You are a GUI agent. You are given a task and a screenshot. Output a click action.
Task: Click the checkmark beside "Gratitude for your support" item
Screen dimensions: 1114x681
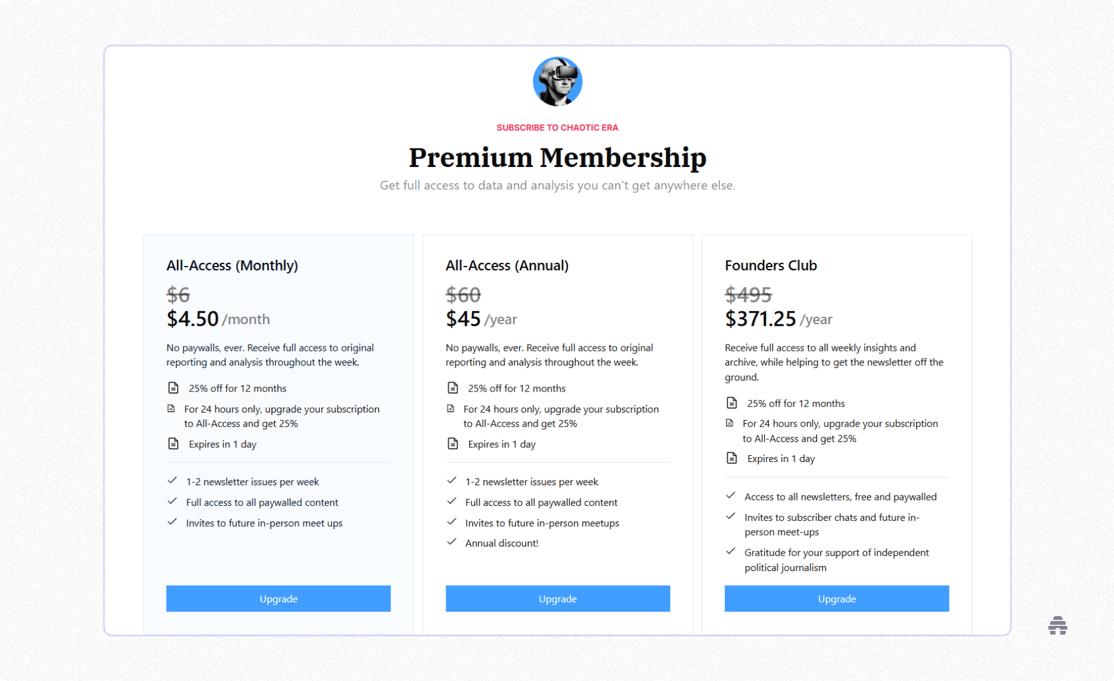[x=730, y=551]
